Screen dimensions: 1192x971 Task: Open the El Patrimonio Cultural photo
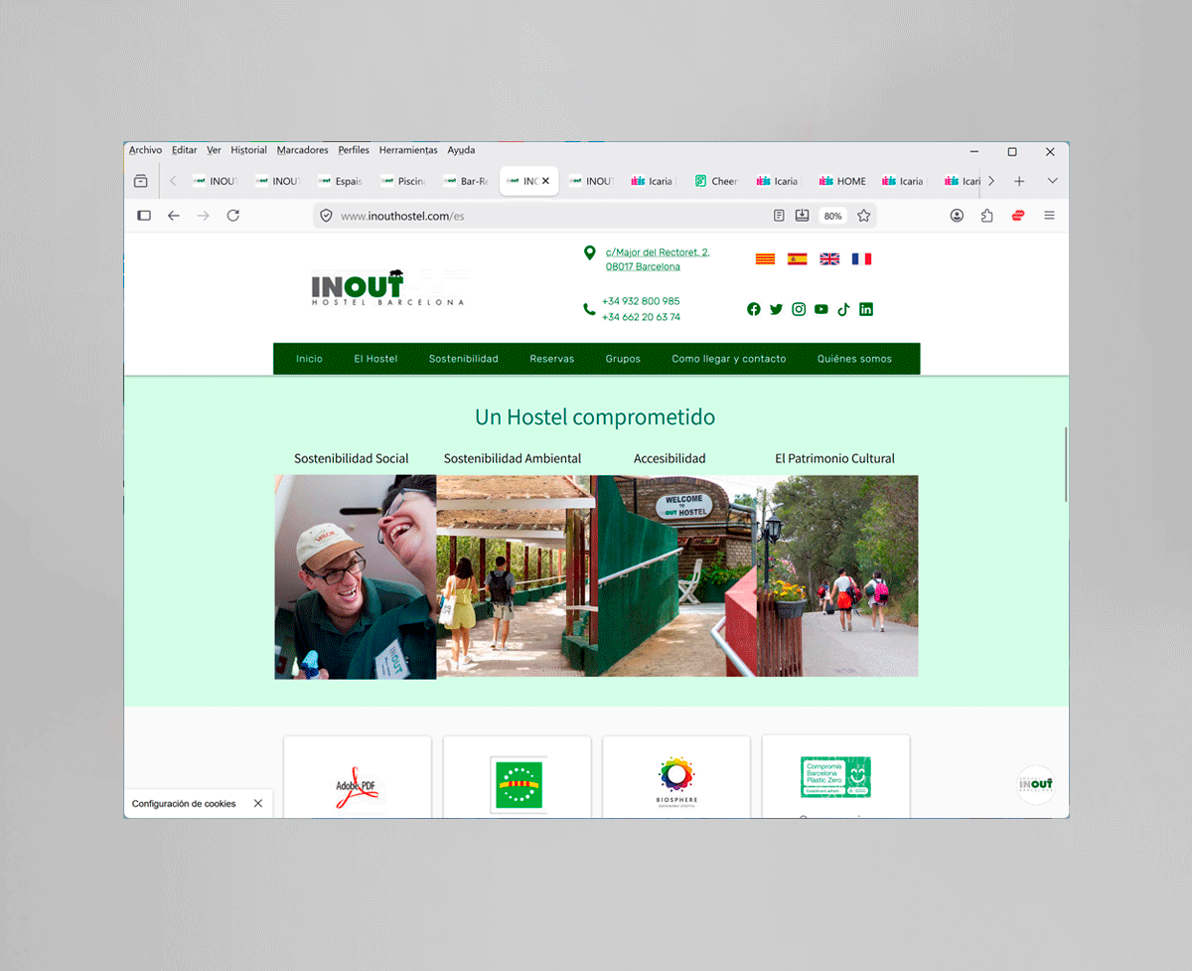(x=837, y=576)
